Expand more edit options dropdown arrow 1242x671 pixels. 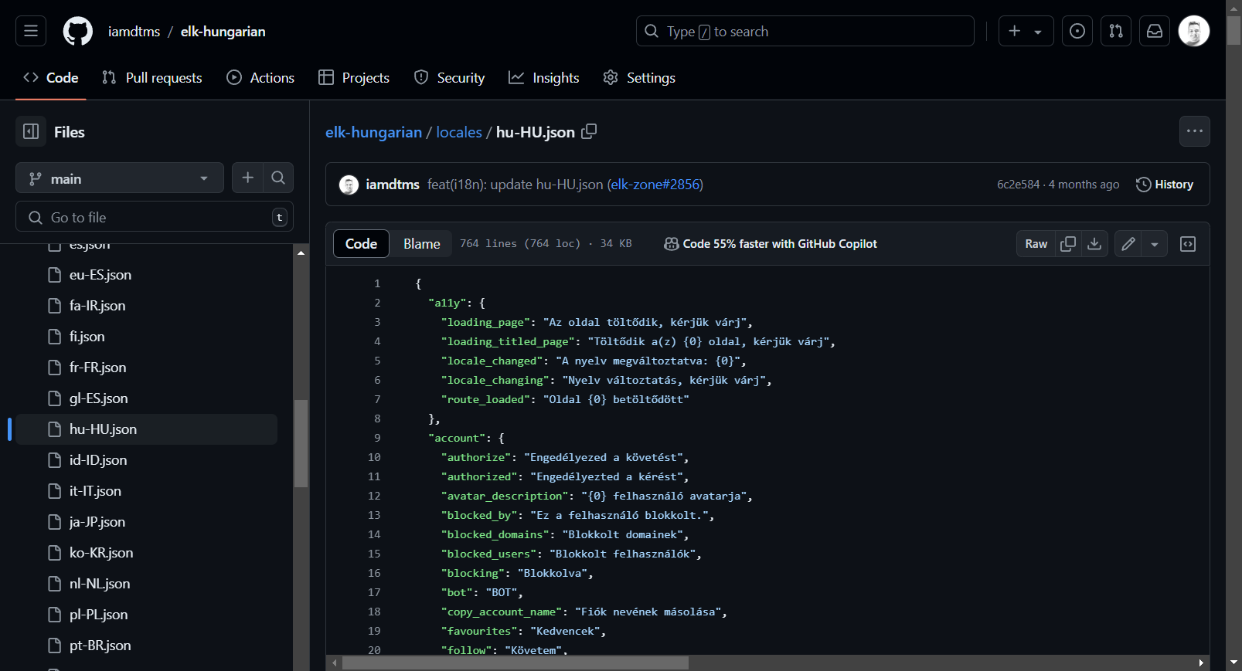point(1155,244)
